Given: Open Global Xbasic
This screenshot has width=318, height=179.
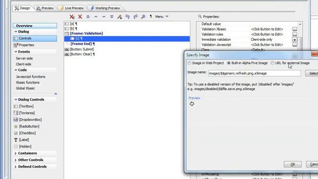Looking at the screenshot, I should (x=25, y=89).
